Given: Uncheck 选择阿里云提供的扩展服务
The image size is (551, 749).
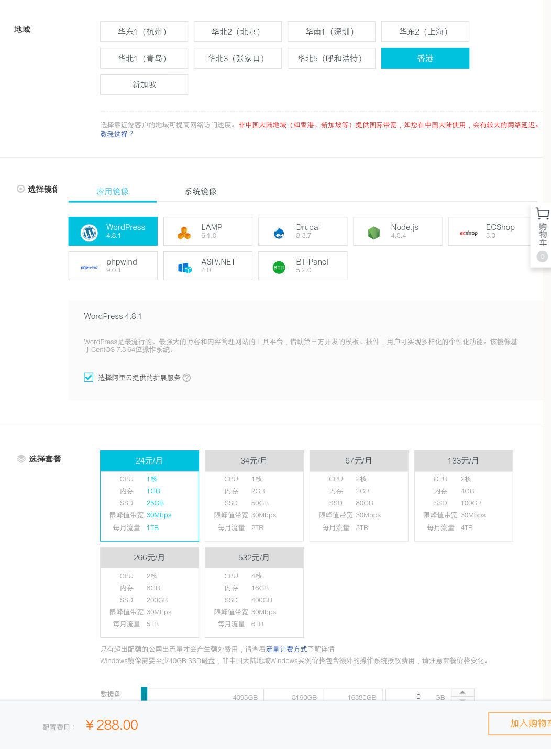Looking at the screenshot, I should [89, 377].
